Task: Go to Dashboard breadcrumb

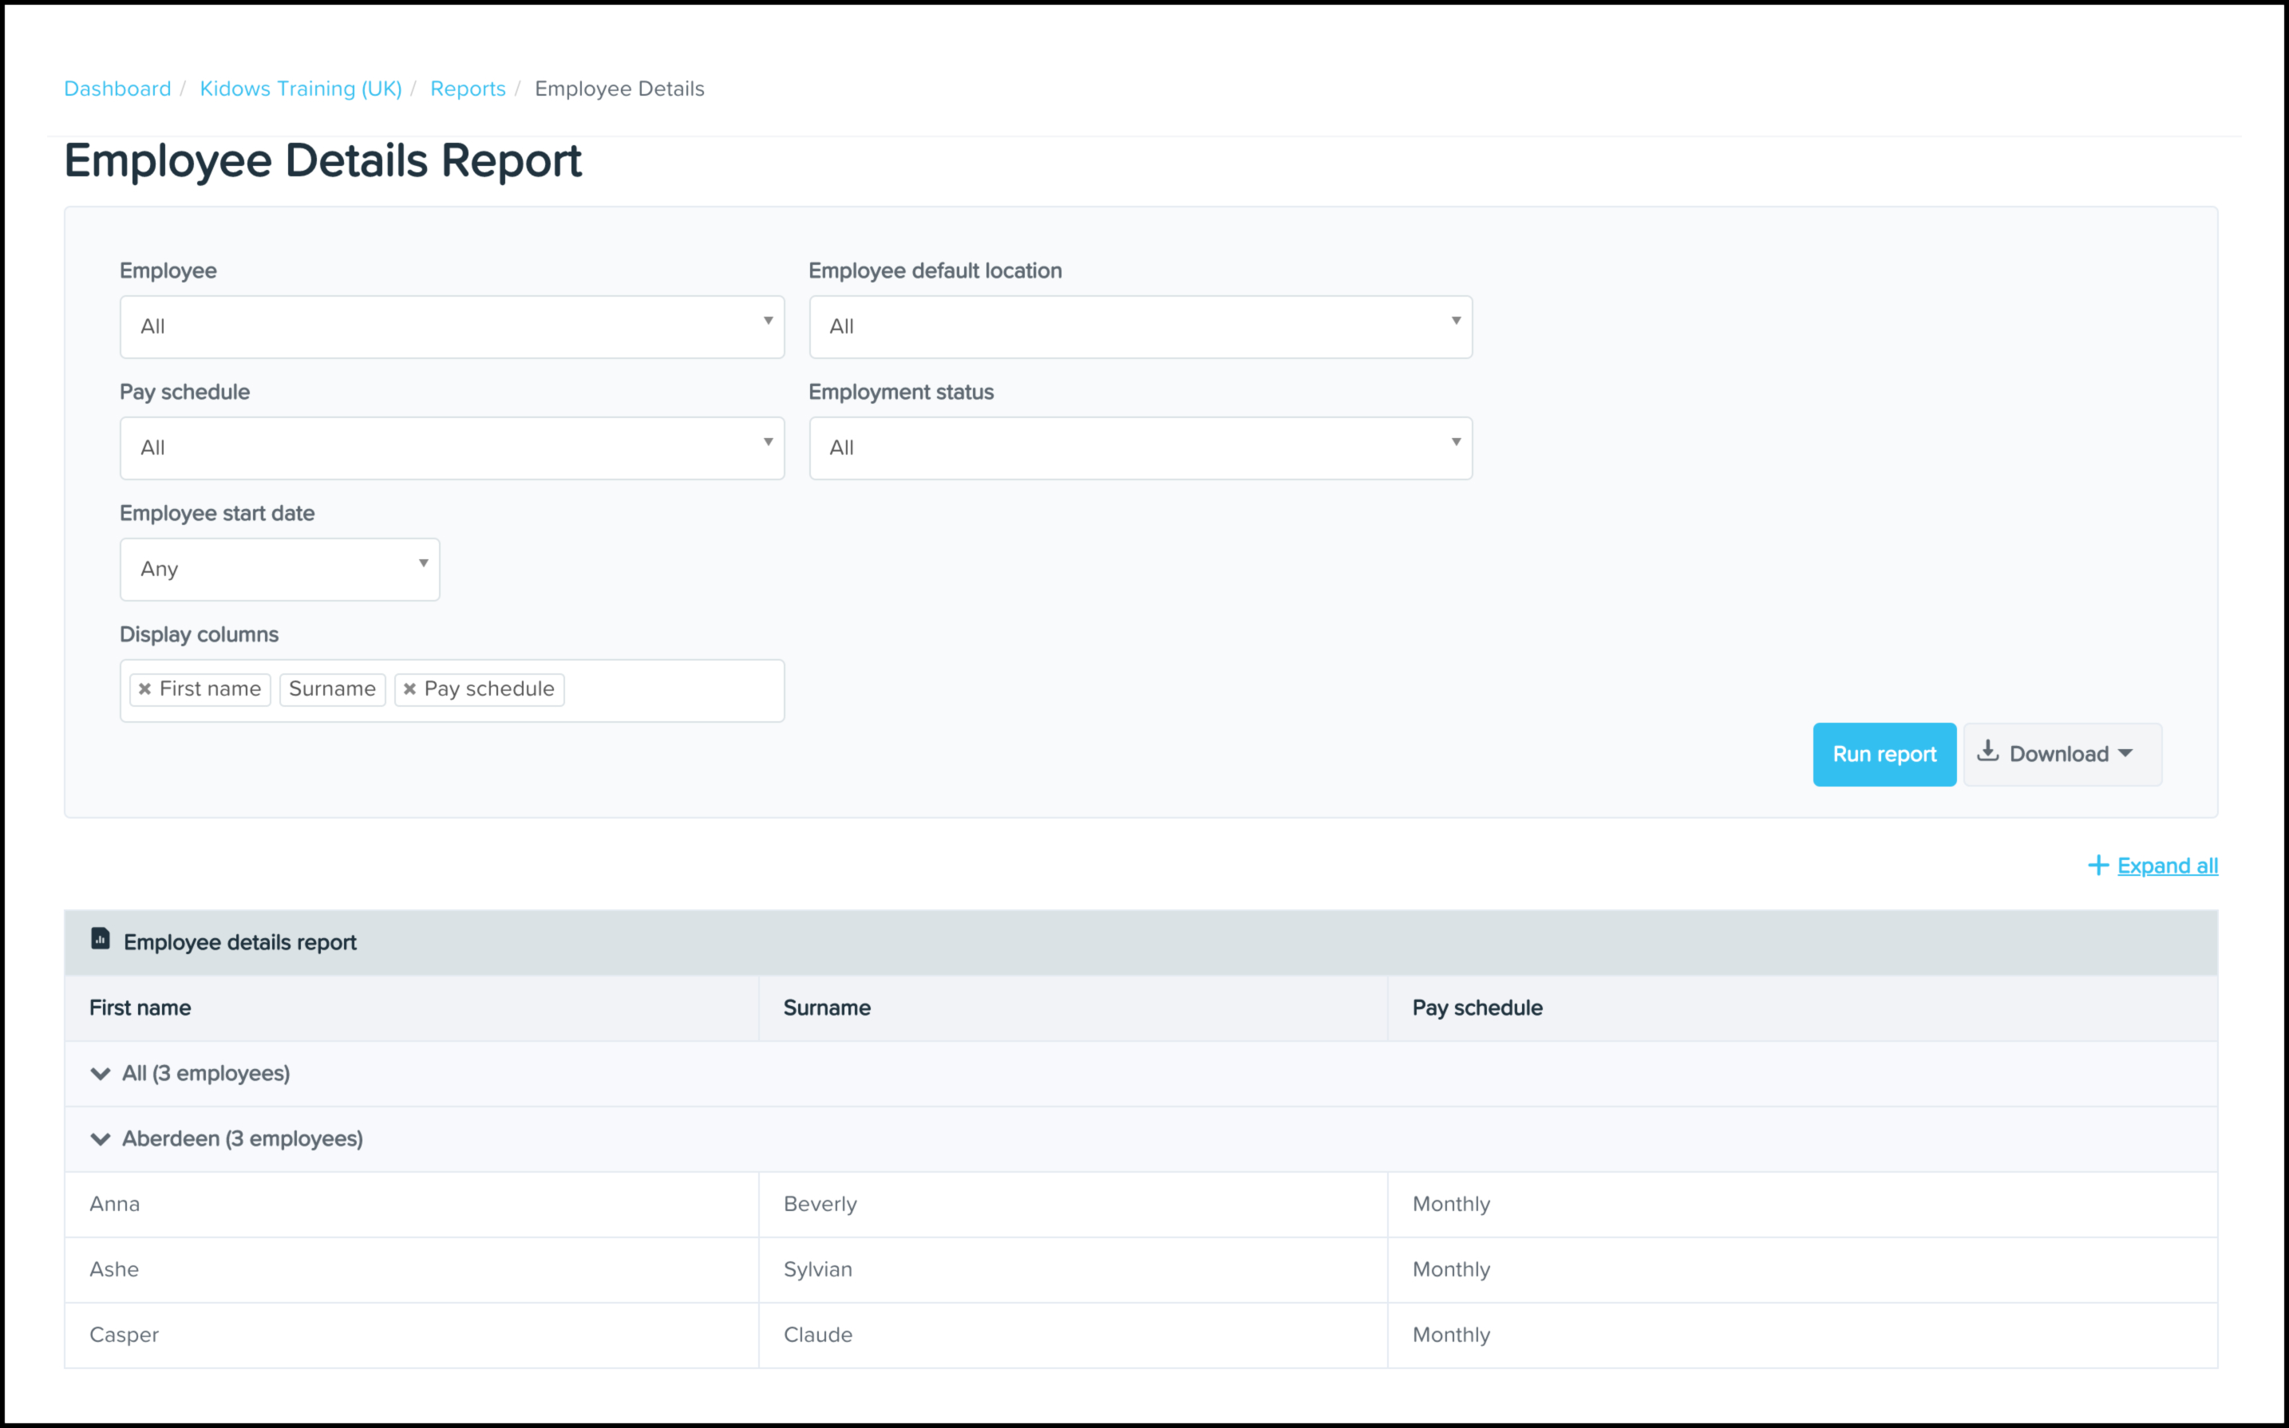Action: click(117, 89)
